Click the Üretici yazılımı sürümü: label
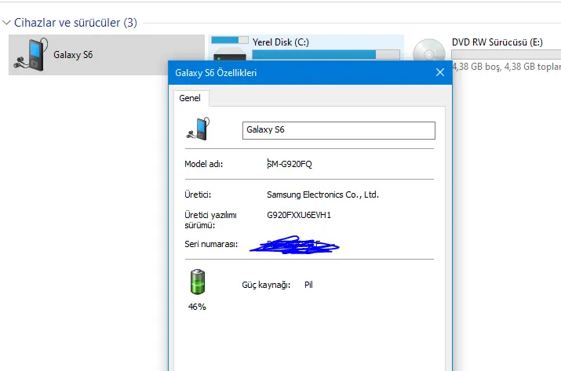The image size is (561, 371). click(210, 220)
